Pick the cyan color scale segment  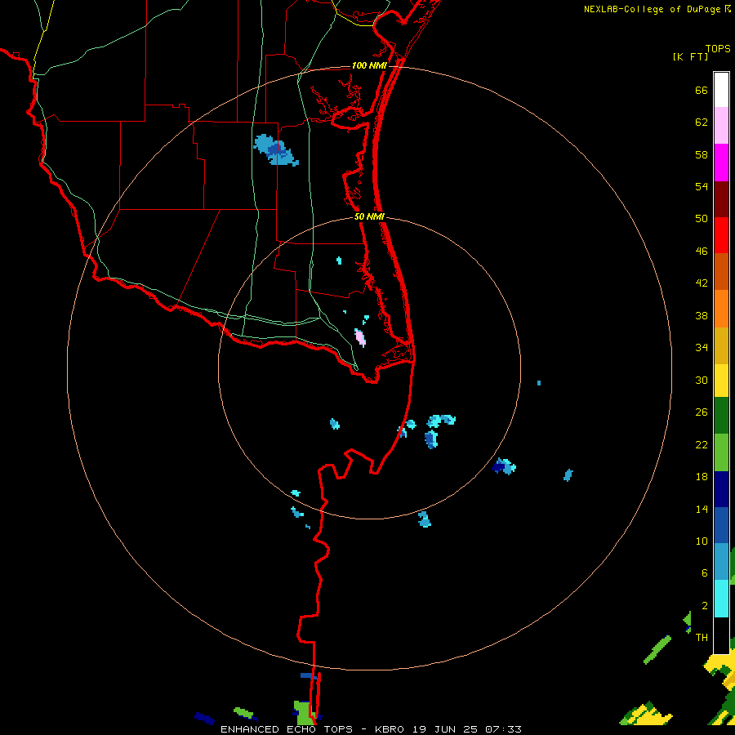tap(721, 599)
